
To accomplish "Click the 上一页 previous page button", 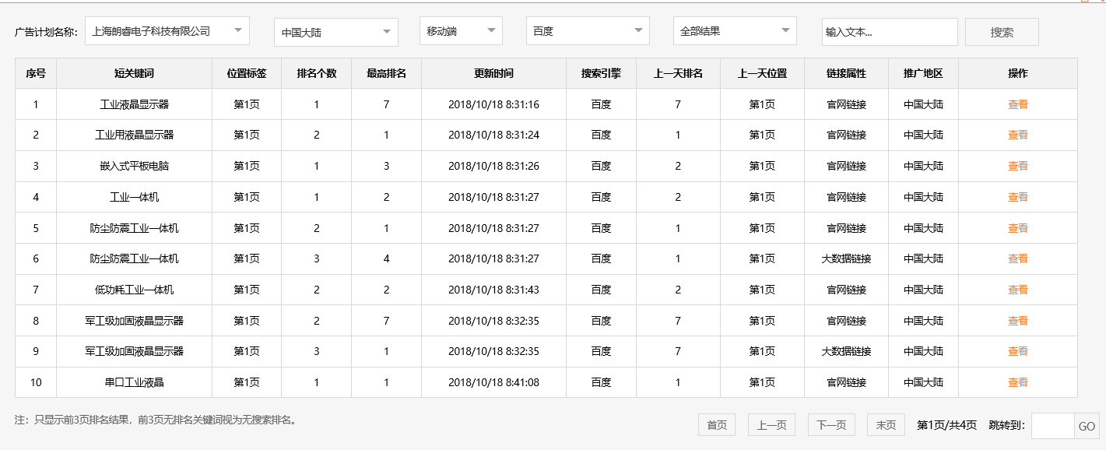I will [771, 424].
